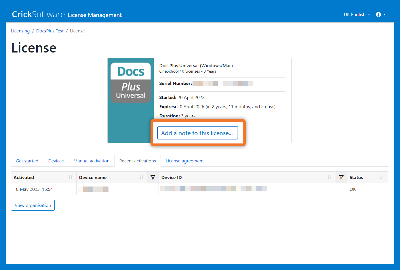The width and height of the screenshot is (400, 270).
Task: Sort by Status column arrows
Action: click(x=382, y=177)
